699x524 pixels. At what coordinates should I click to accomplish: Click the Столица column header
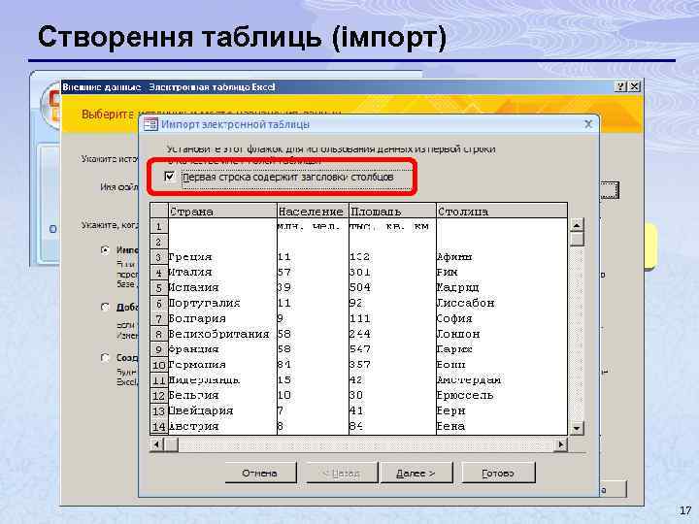click(502, 211)
